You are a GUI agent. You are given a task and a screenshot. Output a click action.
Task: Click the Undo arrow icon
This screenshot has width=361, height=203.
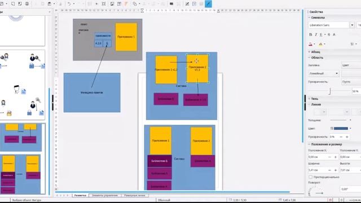[69, 4]
